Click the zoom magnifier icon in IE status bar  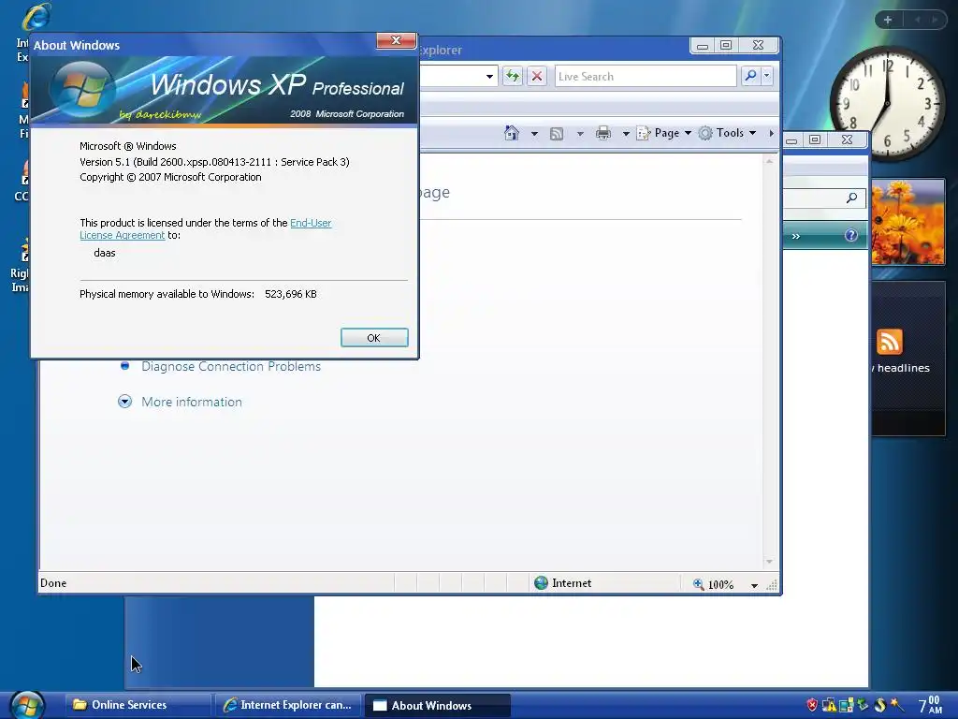[x=698, y=584]
